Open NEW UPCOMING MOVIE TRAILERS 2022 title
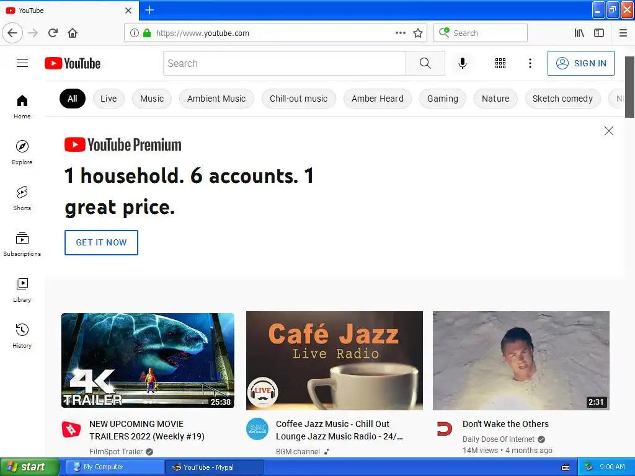The height and width of the screenshot is (476, 635). [x=147, y=430]
